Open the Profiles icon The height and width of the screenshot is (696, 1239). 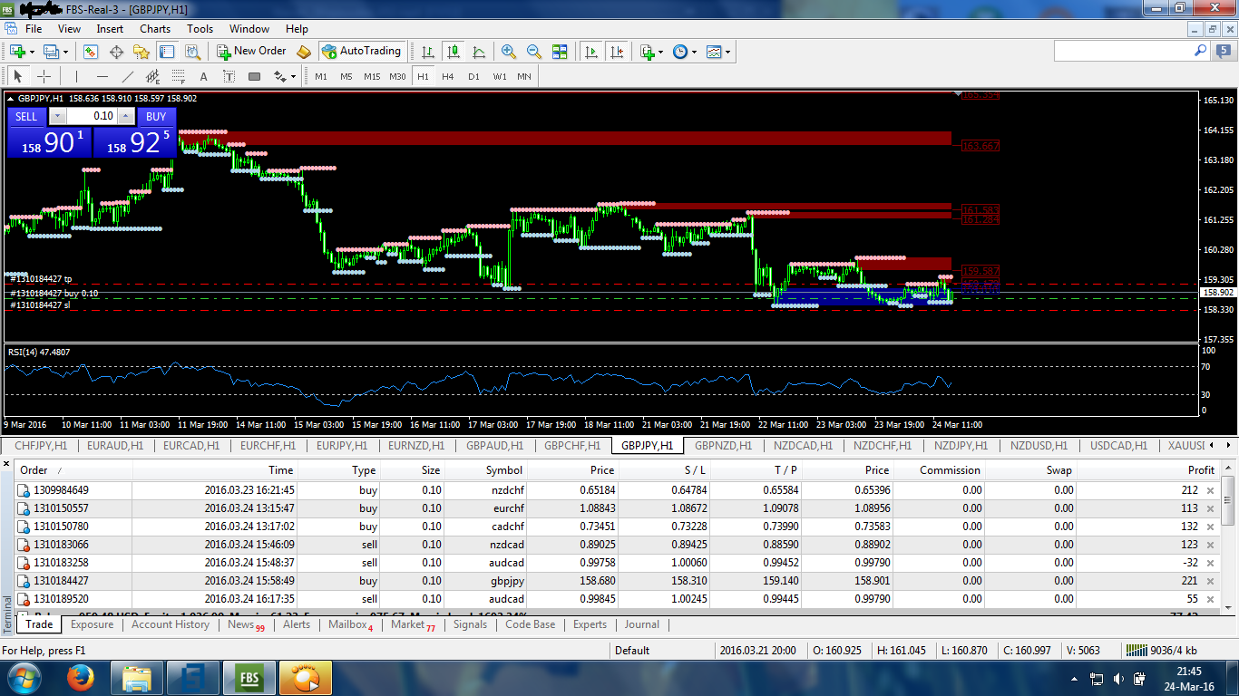click(51, 52)
